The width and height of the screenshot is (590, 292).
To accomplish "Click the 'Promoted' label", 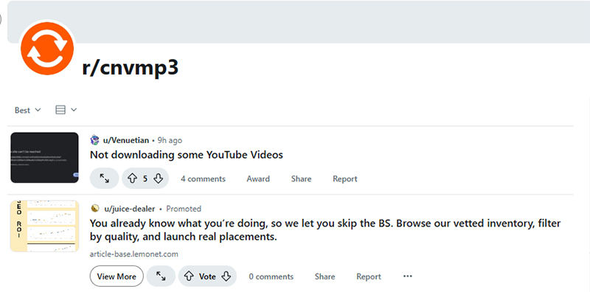I will click(x=184, y=209).
